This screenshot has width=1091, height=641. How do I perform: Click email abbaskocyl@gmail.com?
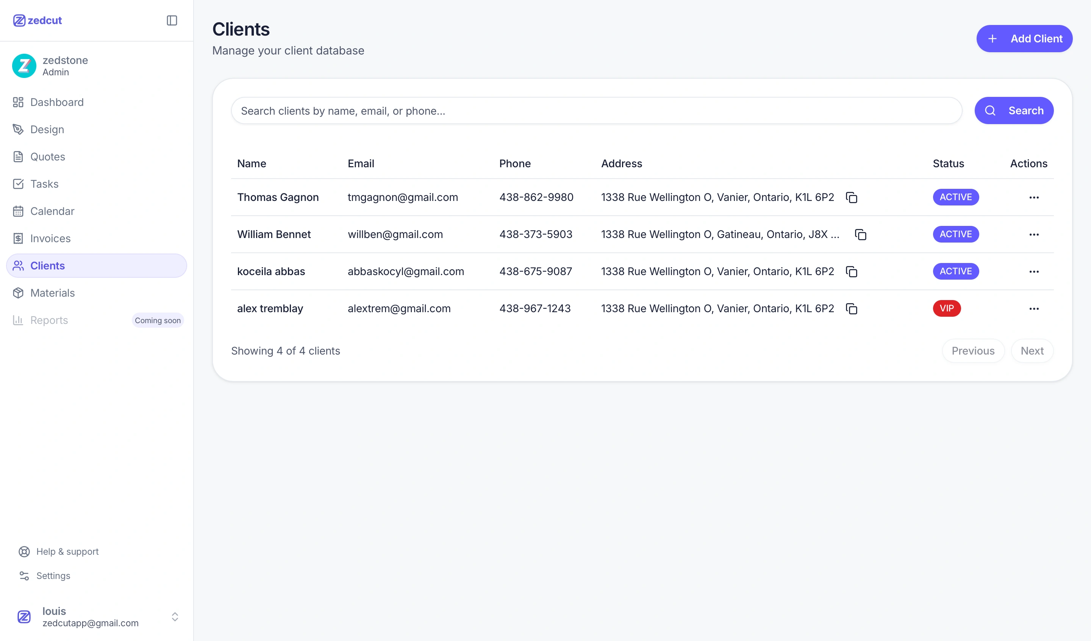pyautogui.click(x=406, y=271)
